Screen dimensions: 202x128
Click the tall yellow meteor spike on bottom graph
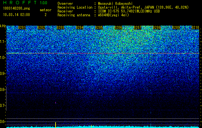(x=56, y=125)
